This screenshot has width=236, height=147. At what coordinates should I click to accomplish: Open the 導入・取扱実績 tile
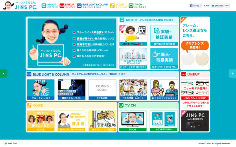[x=164, y=58]
